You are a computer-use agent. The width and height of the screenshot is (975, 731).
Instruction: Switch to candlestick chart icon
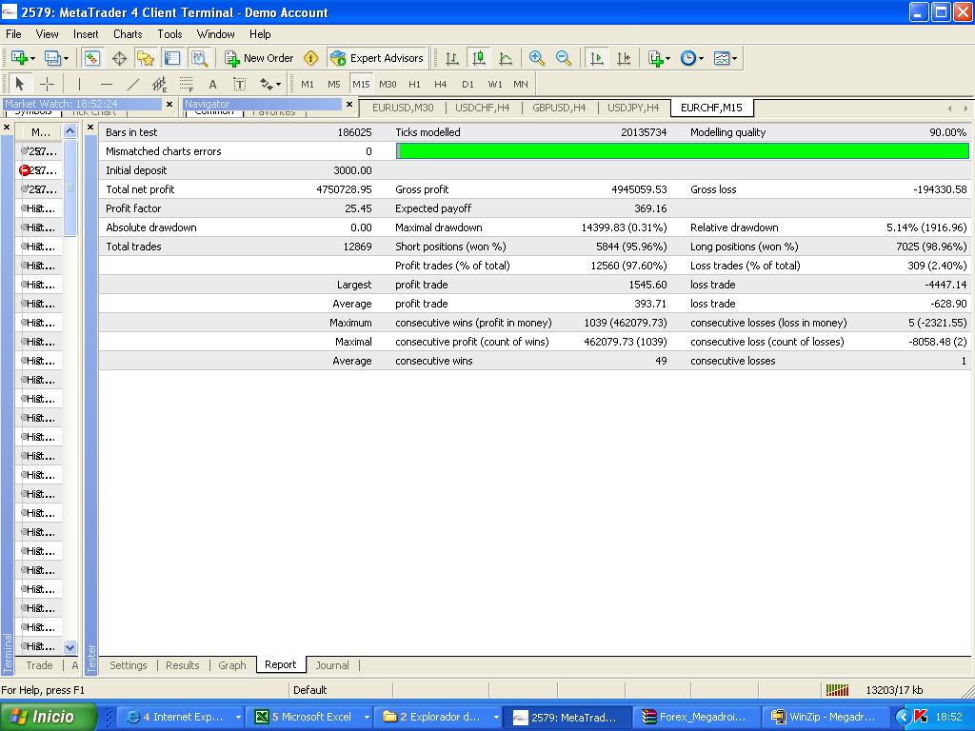(479, 58)
